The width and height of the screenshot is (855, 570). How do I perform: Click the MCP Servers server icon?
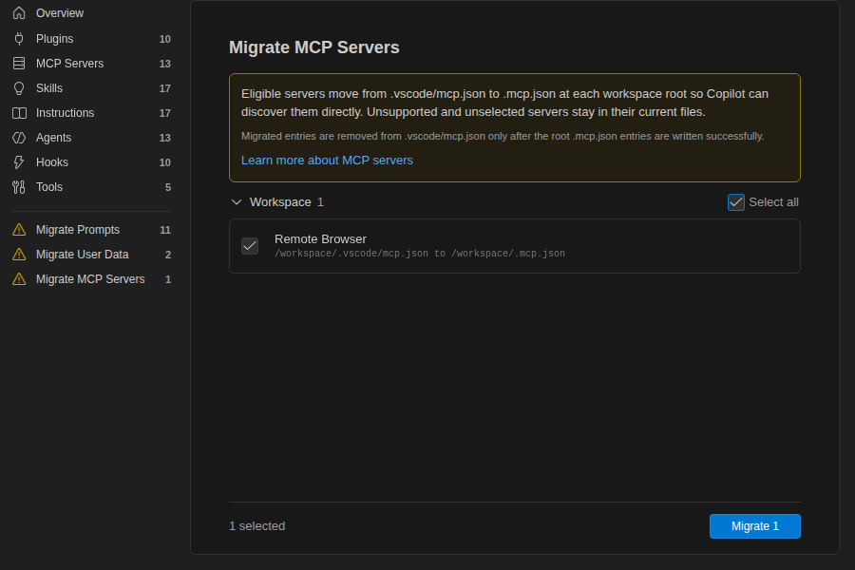point(19,64)
